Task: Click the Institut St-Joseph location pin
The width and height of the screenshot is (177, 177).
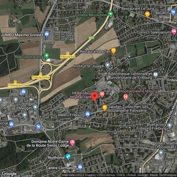Action: click(107, 66)
